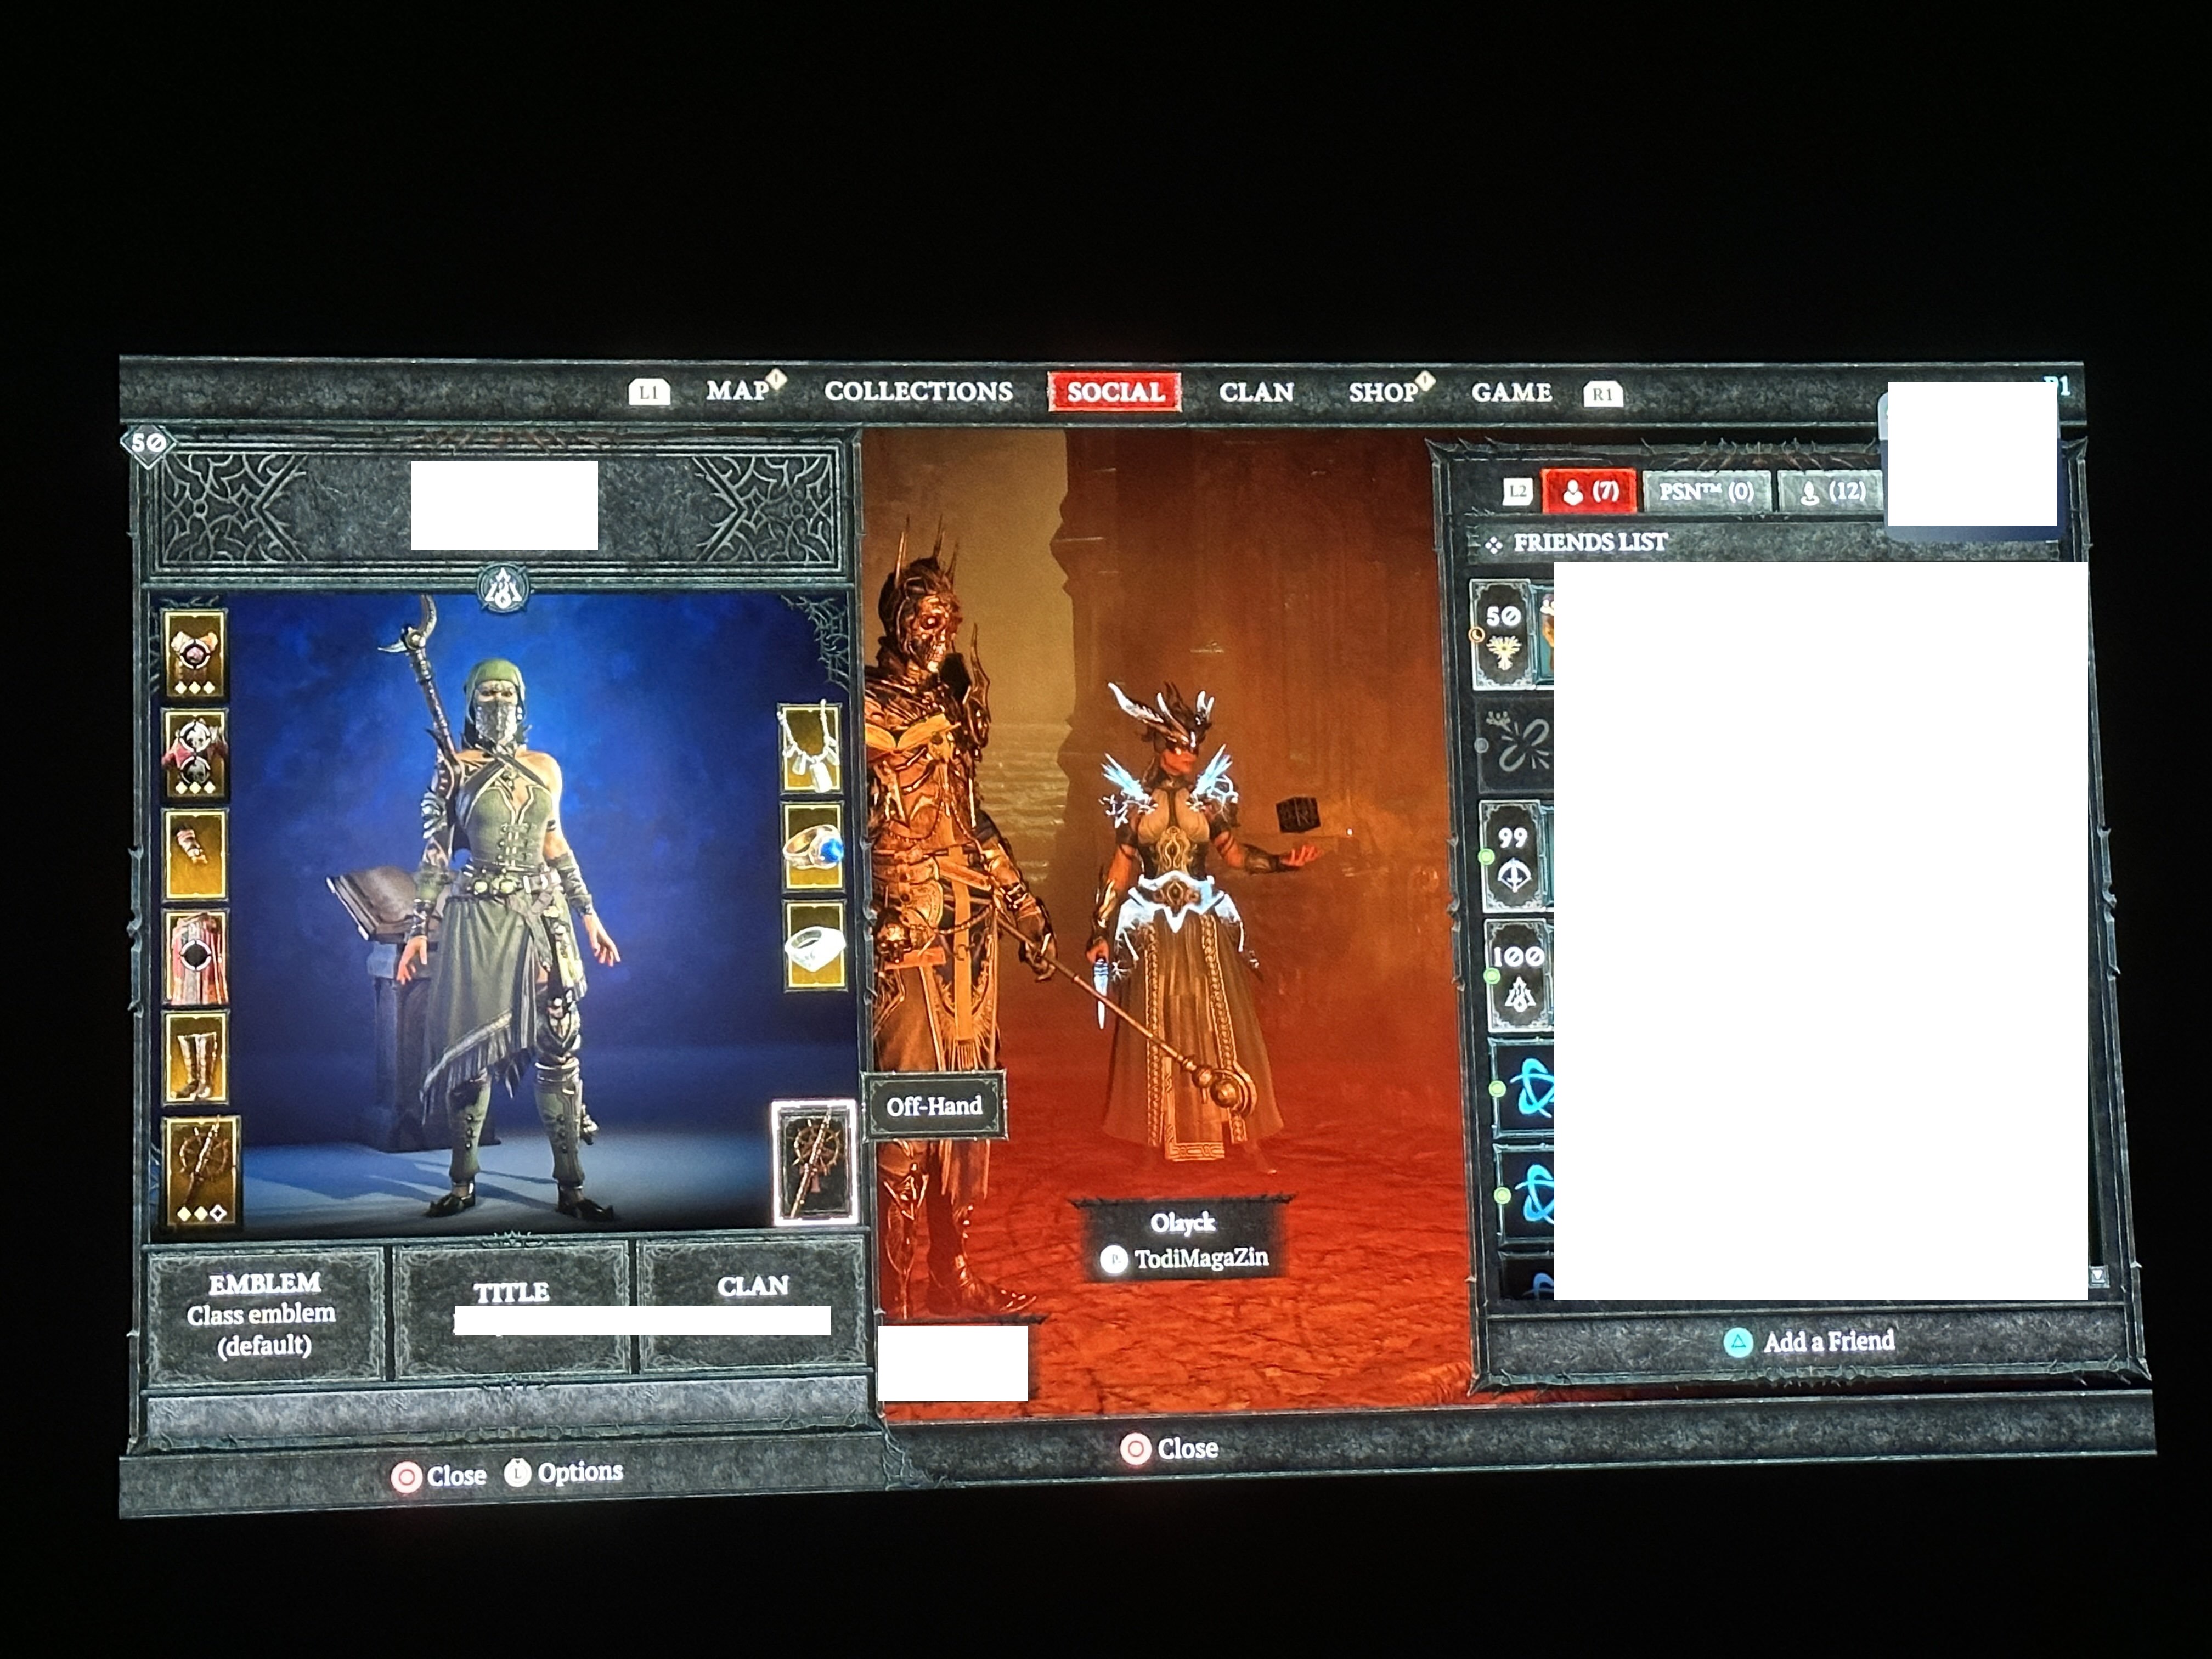This screenshot has height=1659, width=2212.
Task: Click the Off-Hand tooltip label
Action: [934, 1105]
